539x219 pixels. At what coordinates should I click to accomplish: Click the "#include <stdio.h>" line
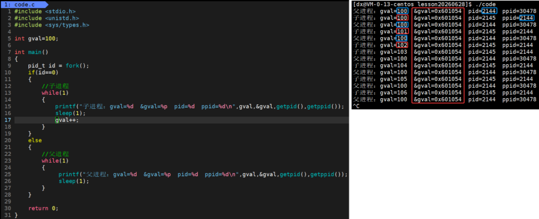point(45,11)
